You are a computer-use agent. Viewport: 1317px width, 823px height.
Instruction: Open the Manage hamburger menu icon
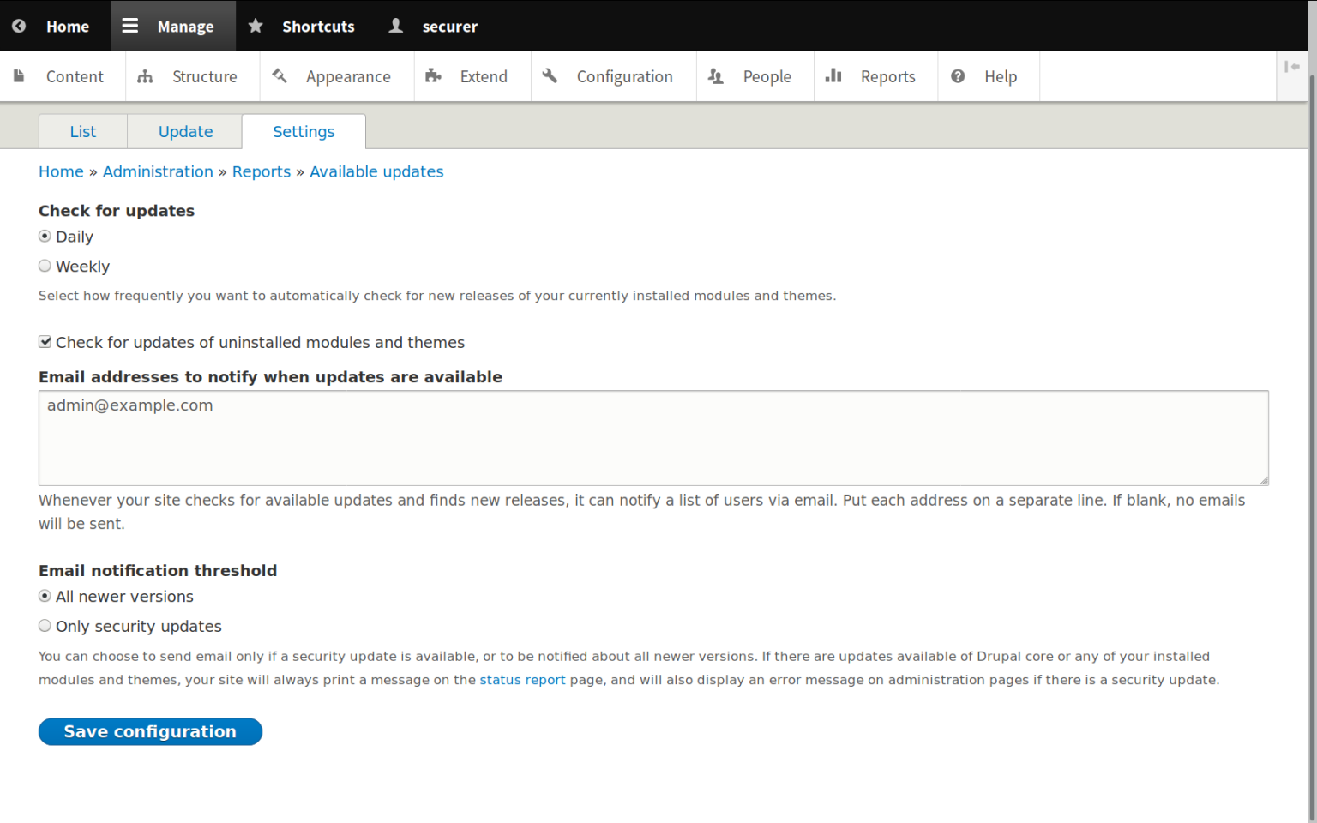click(x=129, y=26)
